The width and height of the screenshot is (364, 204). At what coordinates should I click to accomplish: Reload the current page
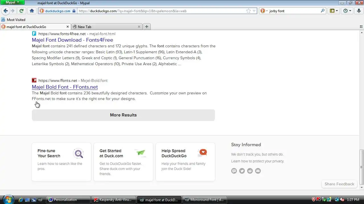(21, 11)
